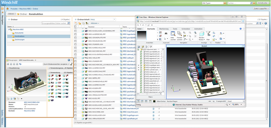The height and width of the screenshot is (128, 271).
Task: Click the Fenster zoomen icon
Action: (180, 34)
